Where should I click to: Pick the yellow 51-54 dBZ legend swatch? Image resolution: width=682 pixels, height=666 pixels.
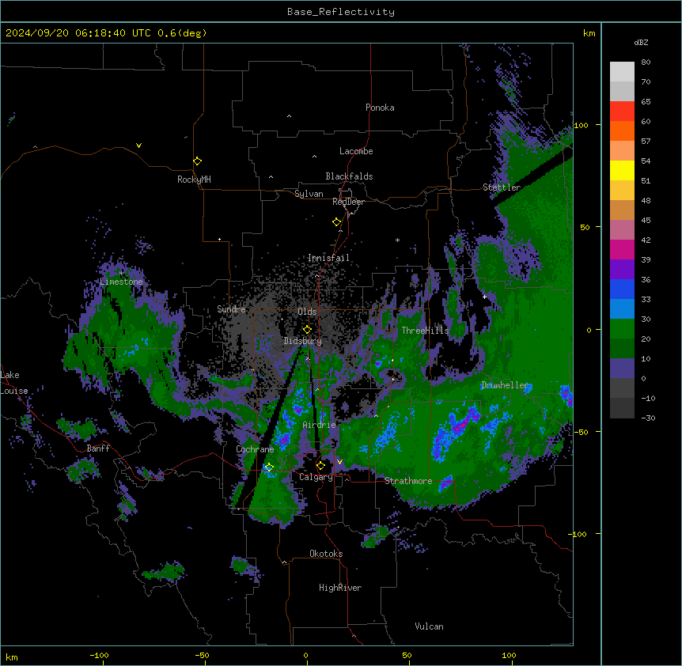pos(622,170)
